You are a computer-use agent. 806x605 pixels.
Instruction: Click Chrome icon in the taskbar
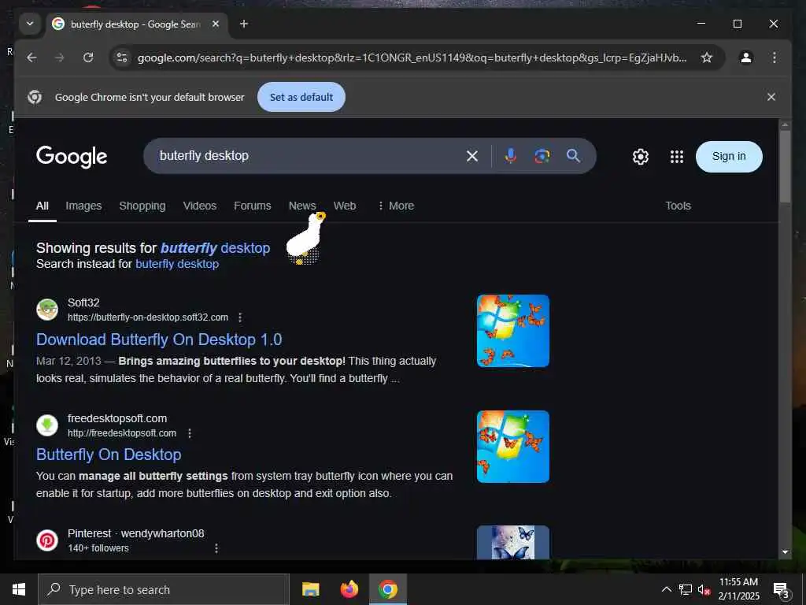pyautogui.click(x=388, y=589)
